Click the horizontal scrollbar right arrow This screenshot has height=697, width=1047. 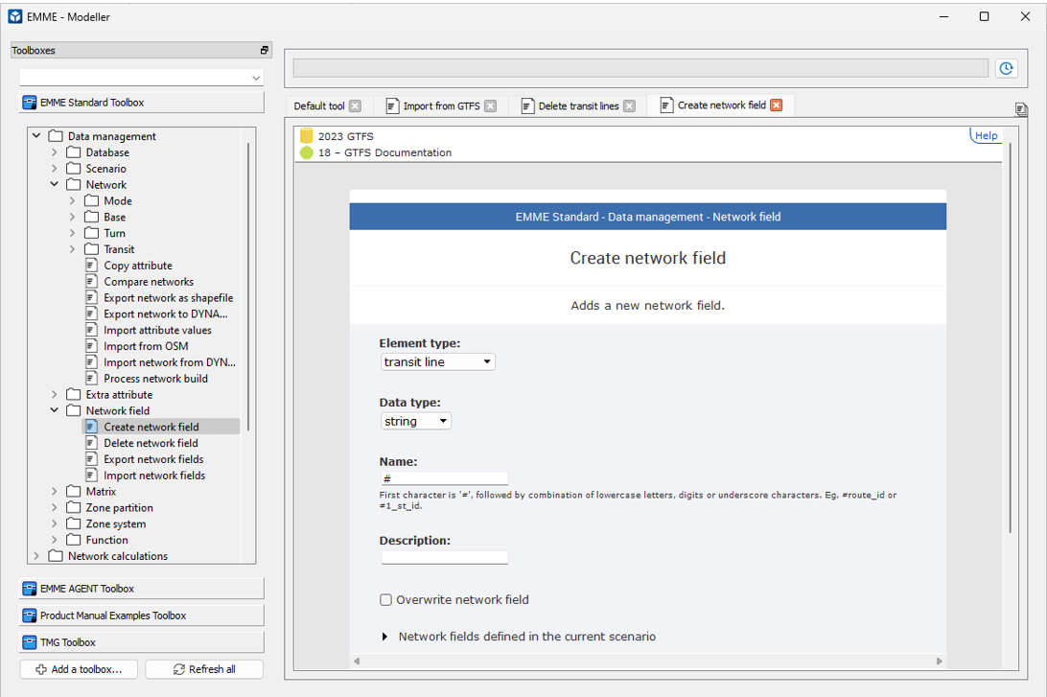tap(939, 661)
